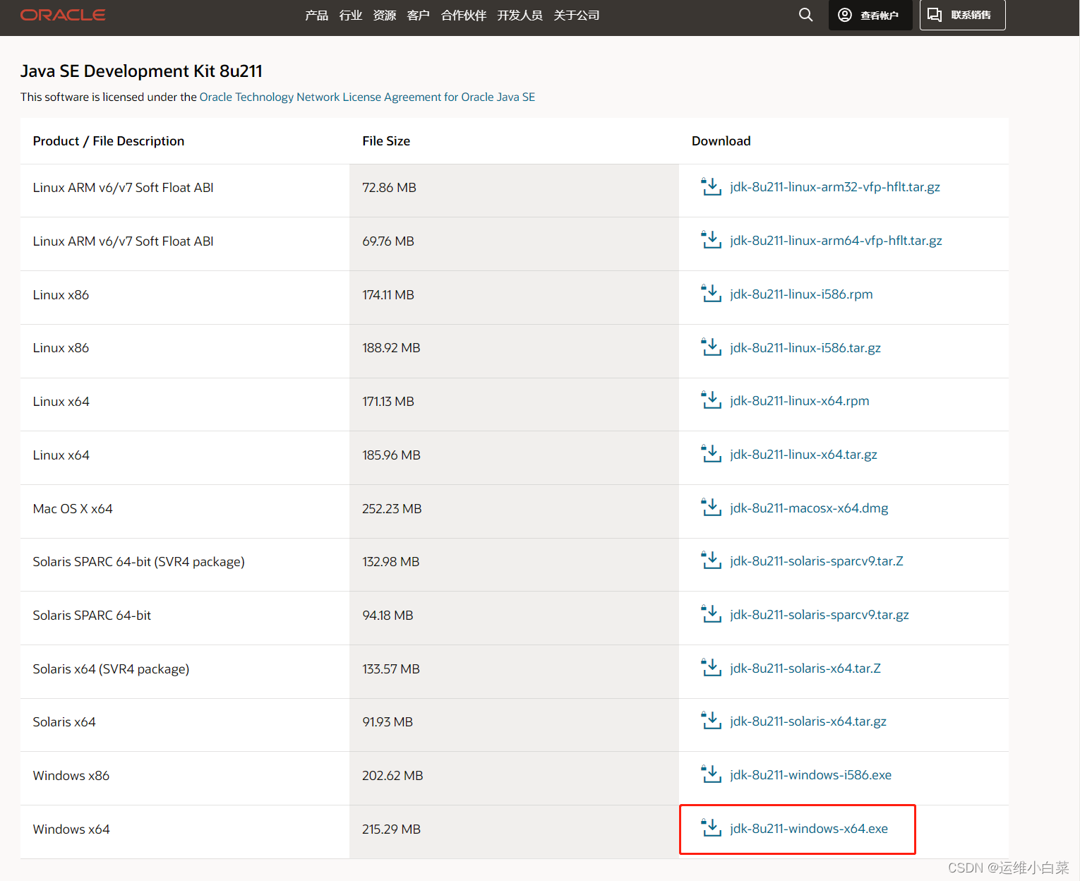Select the 215.29 MB file size cell
1080x881 pixels.
tap(514, 832)
